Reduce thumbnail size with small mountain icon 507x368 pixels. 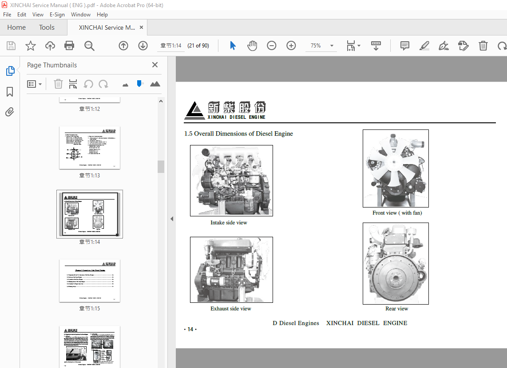pyautogui.click(x=126, y=85)
